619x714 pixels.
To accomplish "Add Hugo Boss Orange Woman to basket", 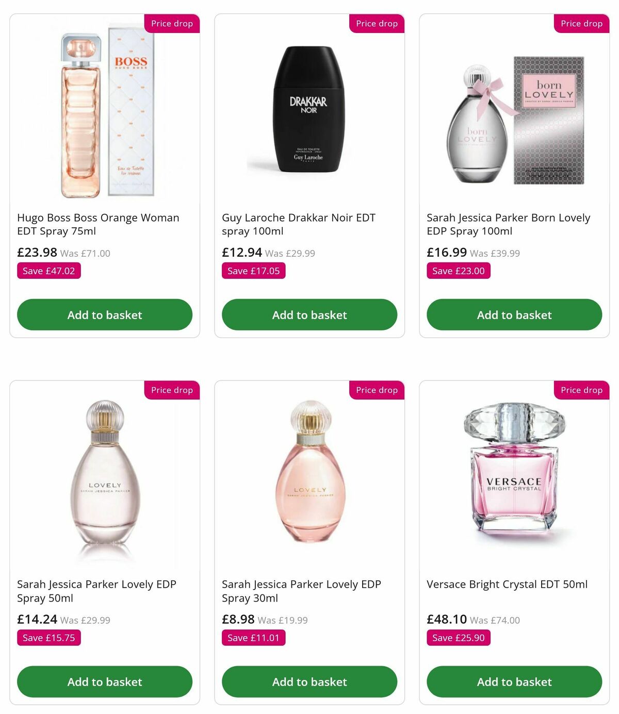I will [104, 314].
